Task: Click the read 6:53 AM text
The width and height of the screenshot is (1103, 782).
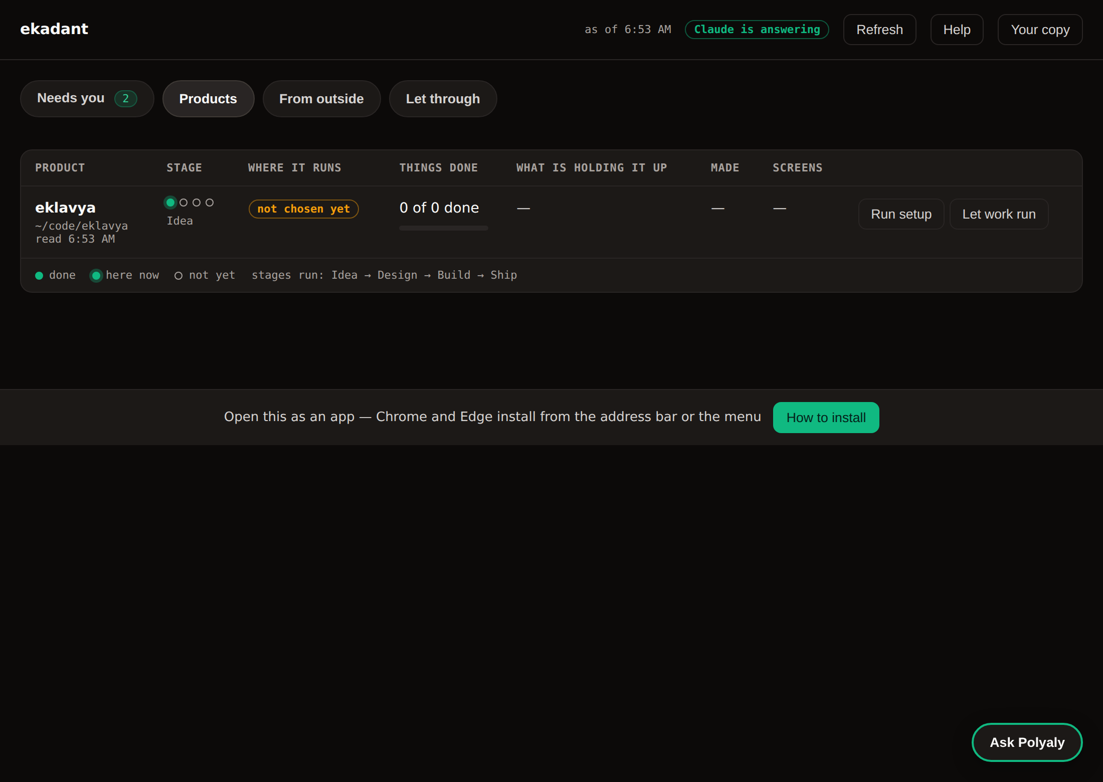Action: coord(75,239)
